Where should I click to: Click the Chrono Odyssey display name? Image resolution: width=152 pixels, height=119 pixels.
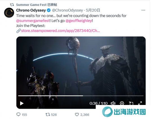[x=31, y=10]
